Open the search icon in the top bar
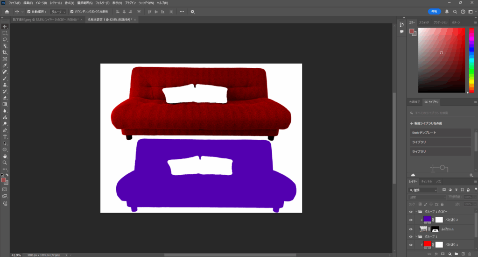Image resolution: width=478 pixels, height=257 pixels. click(455, 12)
